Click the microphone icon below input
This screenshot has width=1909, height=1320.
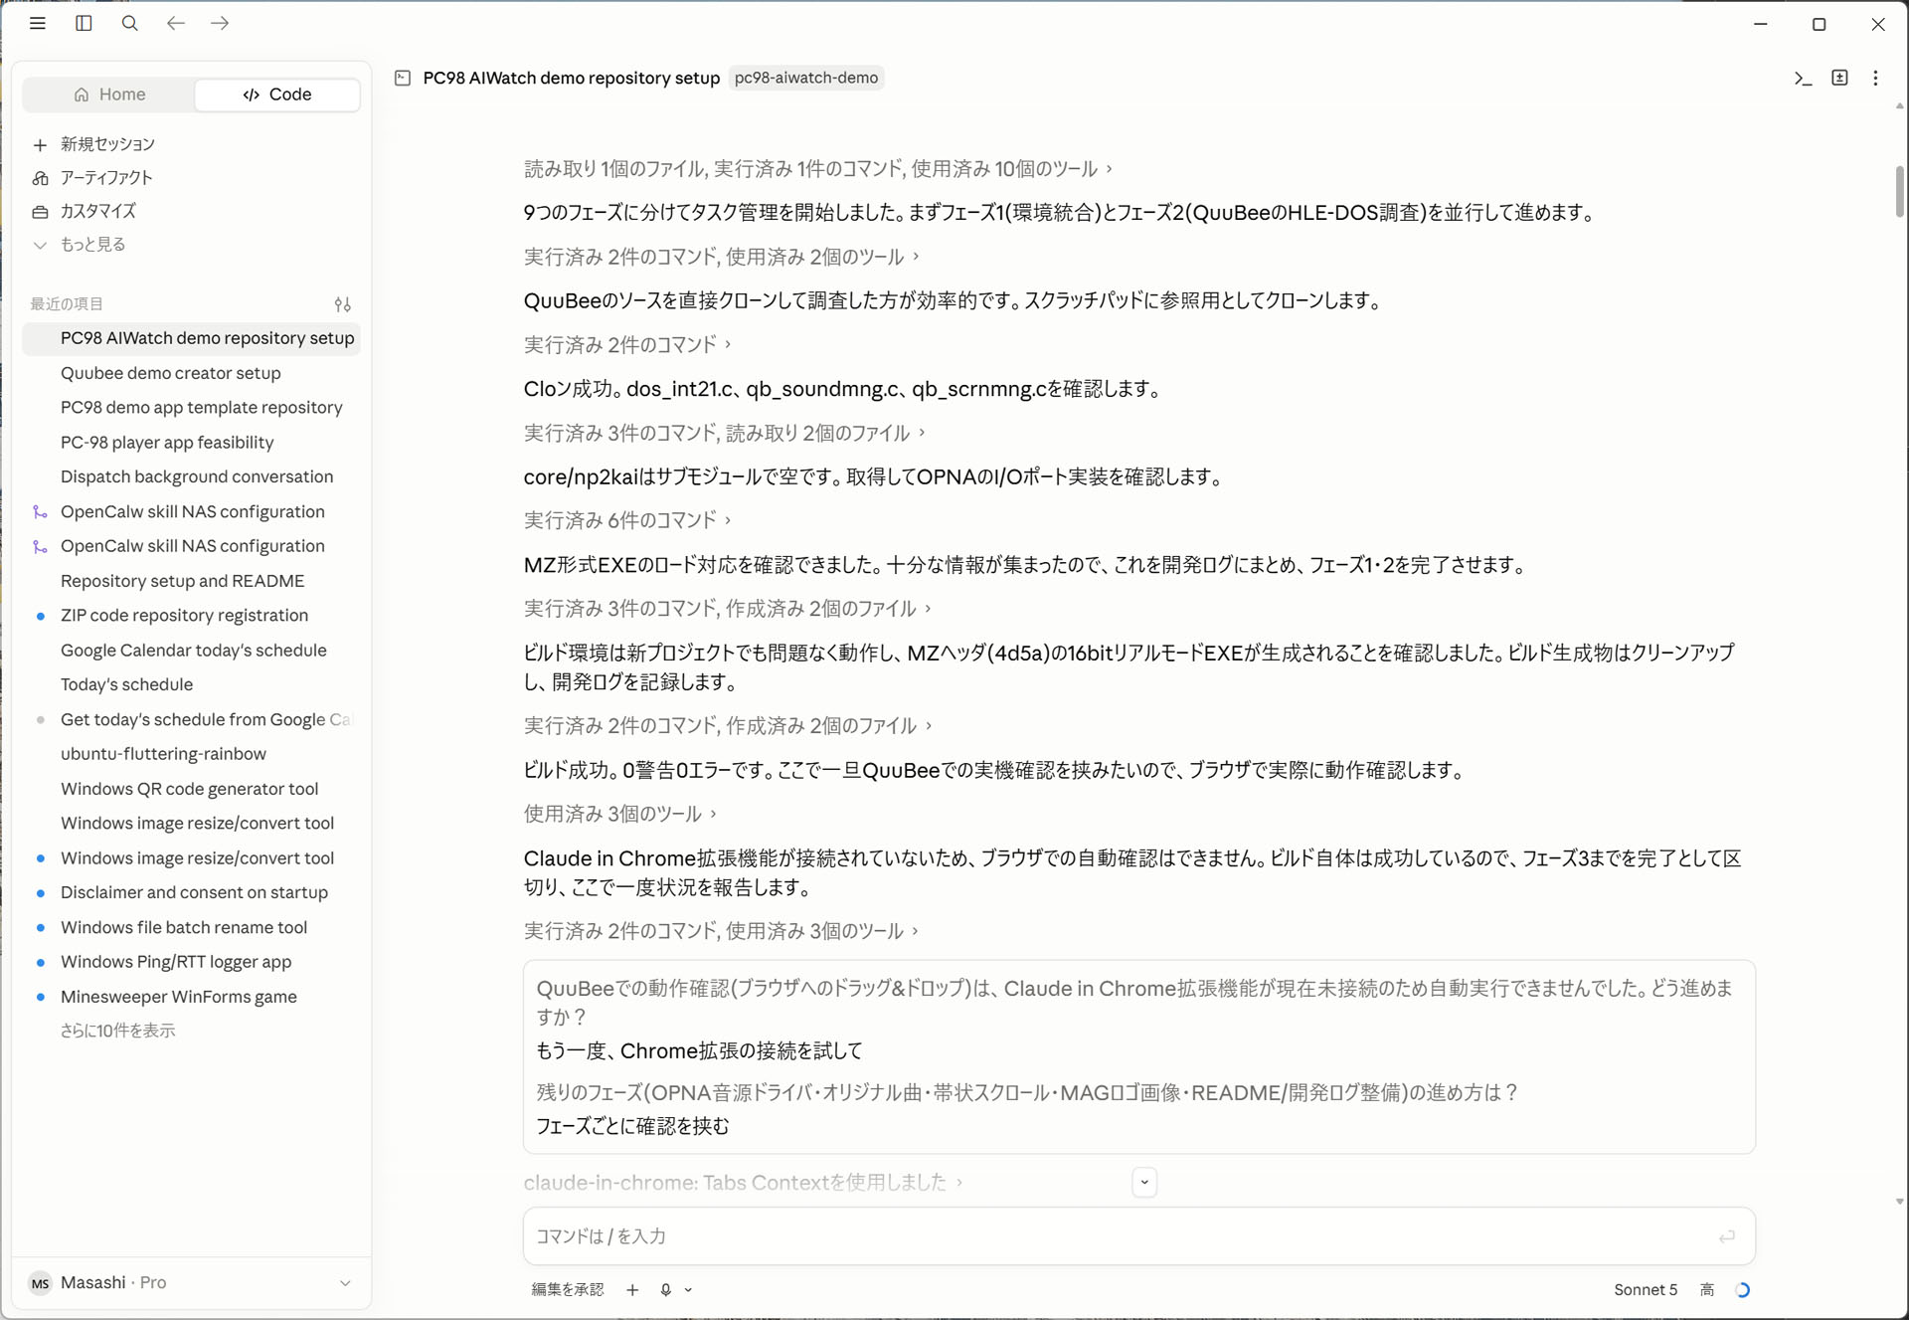click(665, 1289)
